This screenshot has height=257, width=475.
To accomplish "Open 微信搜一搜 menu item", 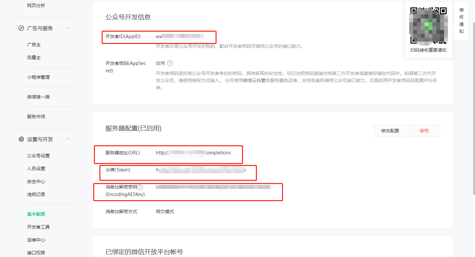I will [38, 97].
